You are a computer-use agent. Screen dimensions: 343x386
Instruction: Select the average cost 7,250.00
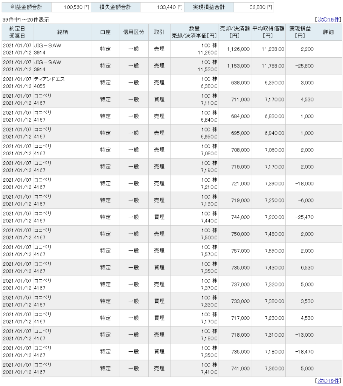[274, 201]
